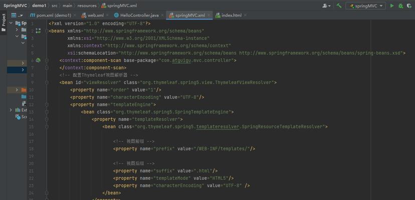415x200 pixels.
Task: Click the templateMode value HTML5
Action: pyautogui.click(x=219, y=178)
